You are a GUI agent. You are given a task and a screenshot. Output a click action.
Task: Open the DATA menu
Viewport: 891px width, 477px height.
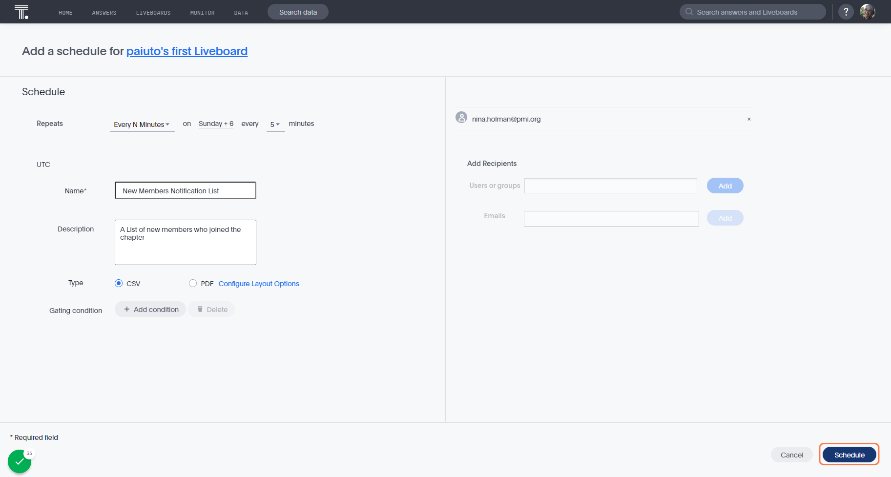coord(241,13)
